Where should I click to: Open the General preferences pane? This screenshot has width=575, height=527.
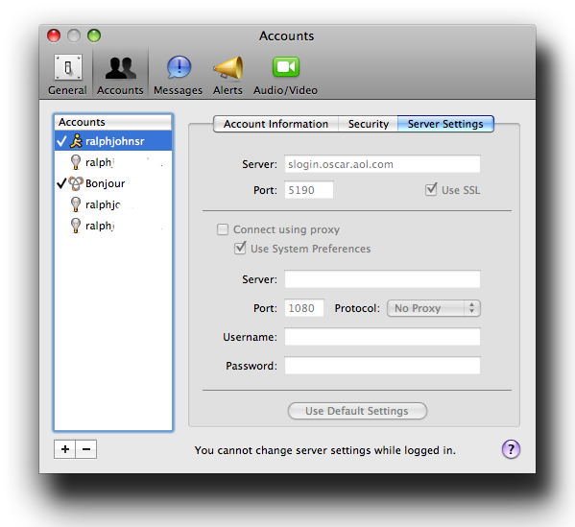click(67, 75)
